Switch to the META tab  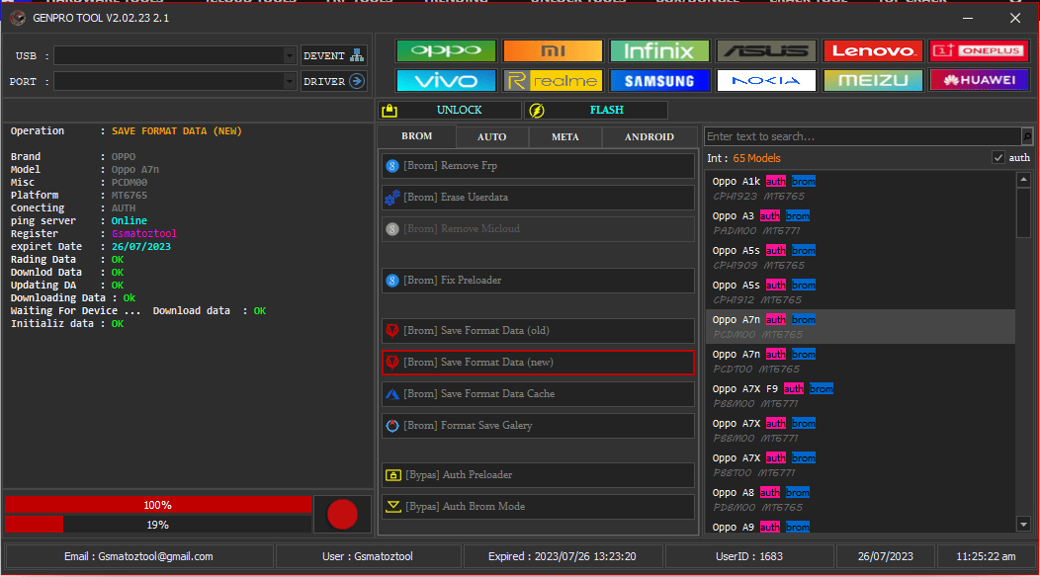564,136
